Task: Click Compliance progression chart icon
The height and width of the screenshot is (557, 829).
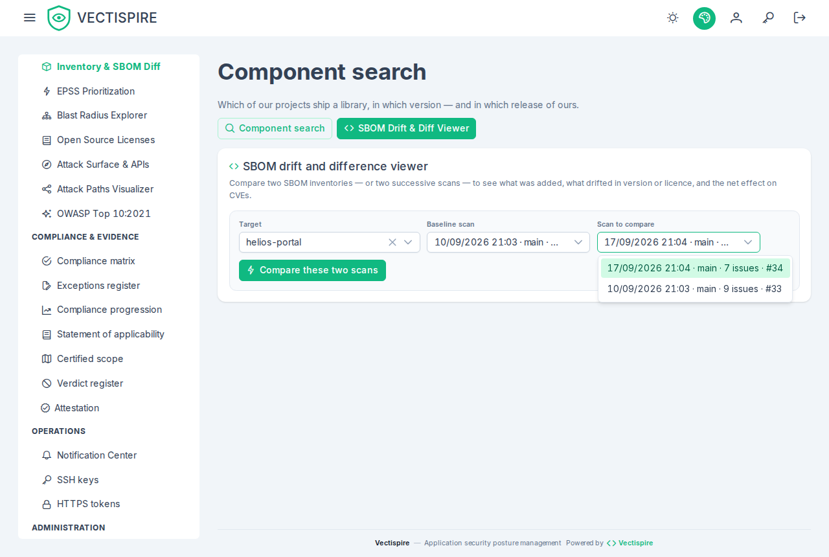Action: [x=47, y=310]
